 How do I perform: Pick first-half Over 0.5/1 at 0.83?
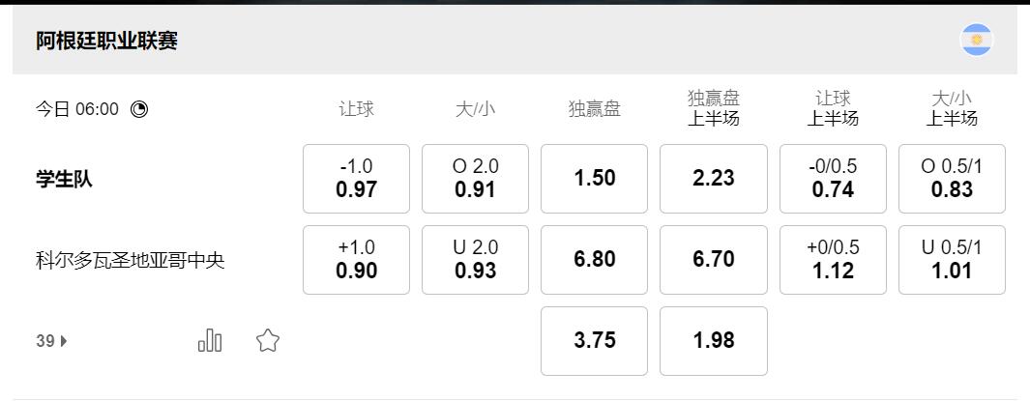[x=952, y=179]
